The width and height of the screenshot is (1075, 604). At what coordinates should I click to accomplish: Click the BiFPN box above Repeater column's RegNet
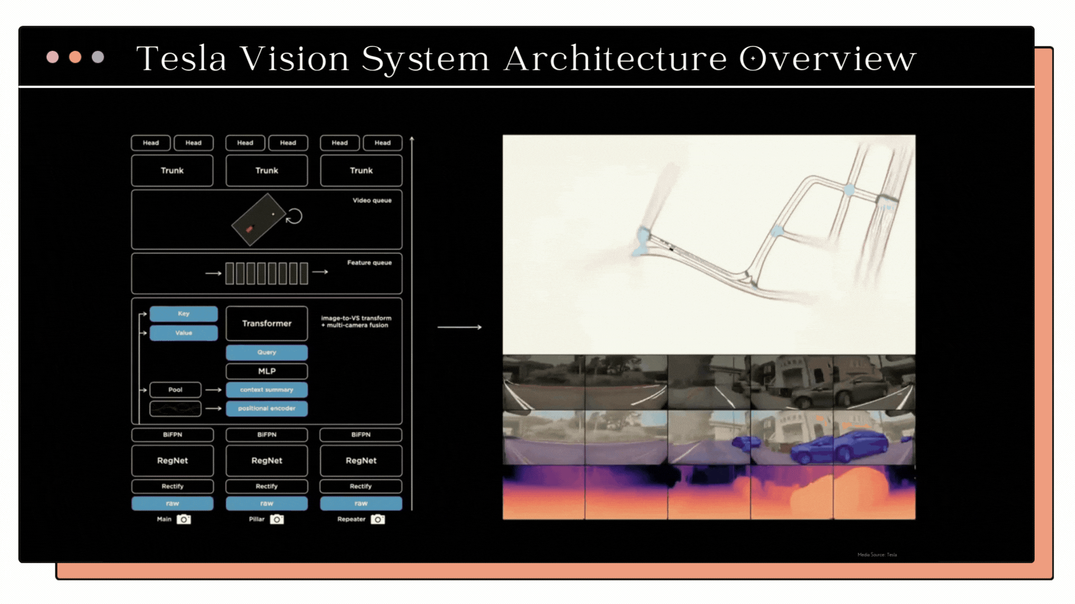tap(361, 435)
